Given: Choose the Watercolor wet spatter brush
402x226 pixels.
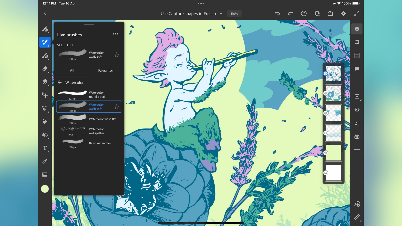Looking at the screenshot, I should click(x=89, y=131).
